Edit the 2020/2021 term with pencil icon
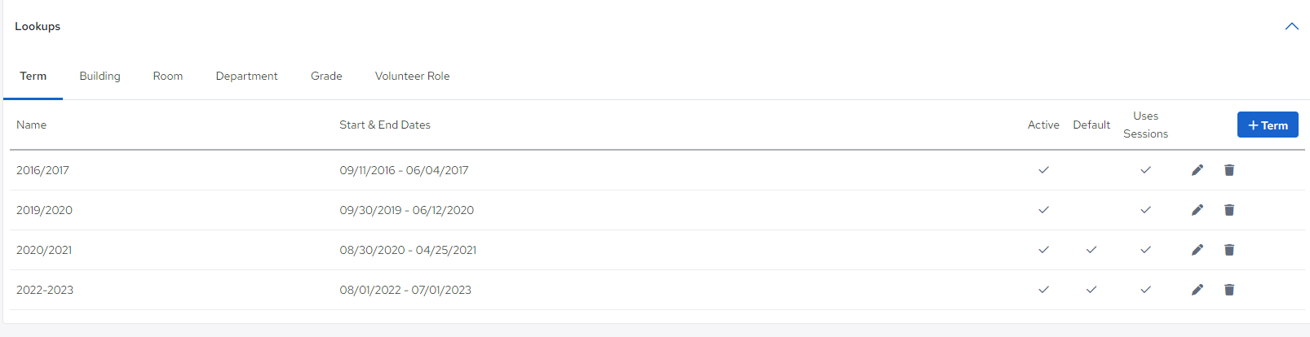This screenshot has height=337, width=1310. click(1197, 250)
